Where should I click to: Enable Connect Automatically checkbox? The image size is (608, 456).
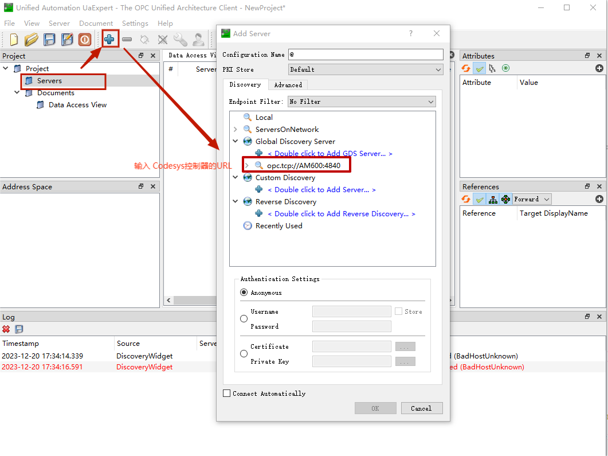click(227, 393)
